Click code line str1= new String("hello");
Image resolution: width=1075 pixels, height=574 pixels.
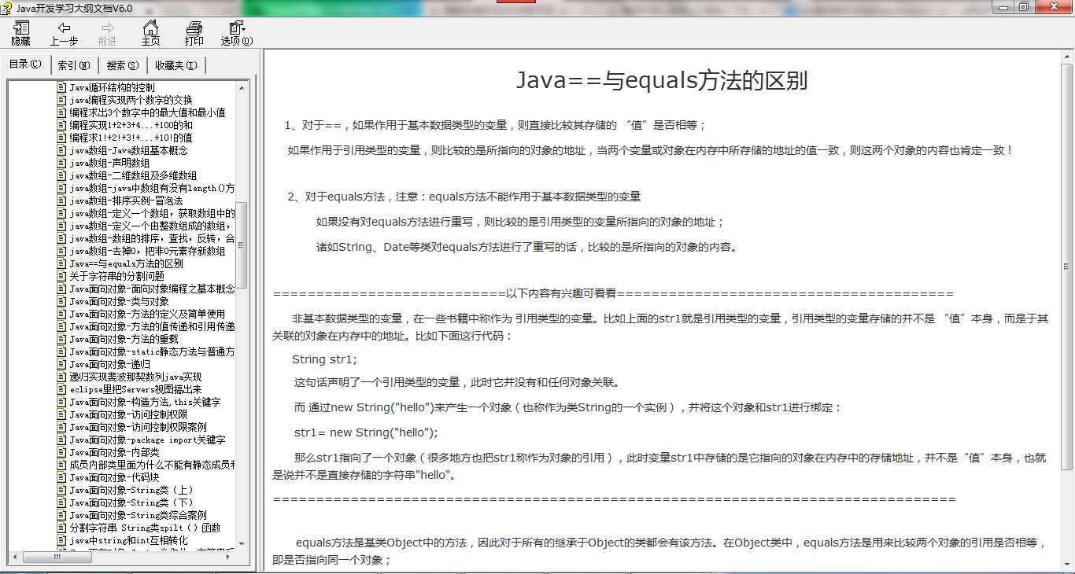coord(366,432)
